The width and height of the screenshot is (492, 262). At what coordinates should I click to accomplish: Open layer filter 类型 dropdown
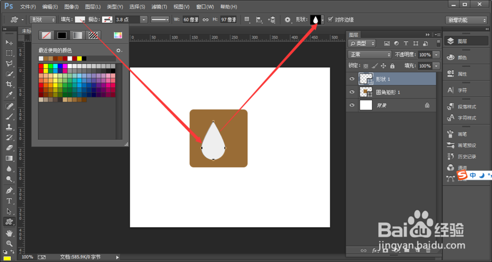coord(362,43)
